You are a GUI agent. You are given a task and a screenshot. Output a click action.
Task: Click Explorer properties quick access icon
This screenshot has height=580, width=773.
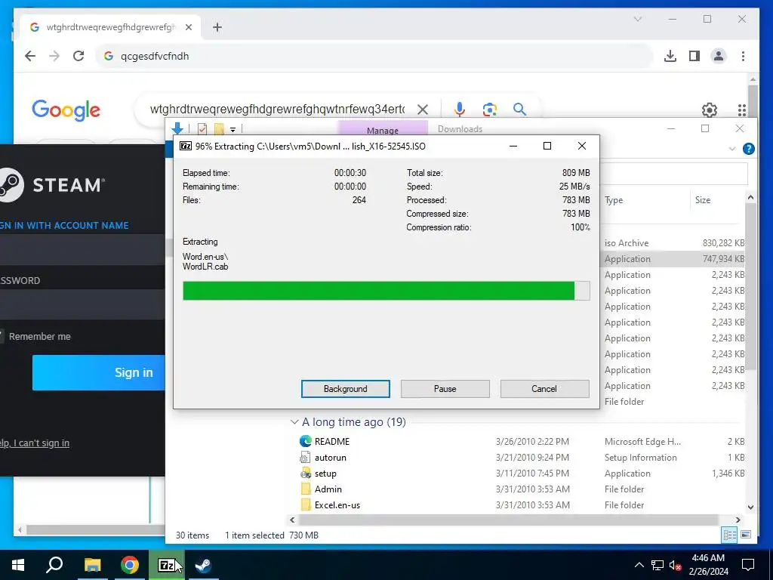pyautogui.click(x=202, y=128)
